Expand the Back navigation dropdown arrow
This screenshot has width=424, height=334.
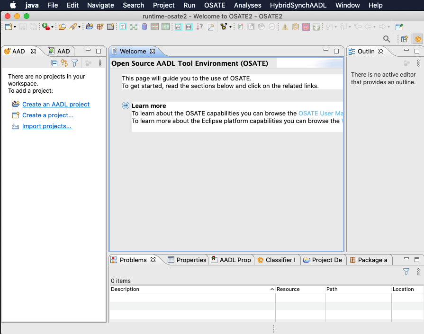pos(375,27)
